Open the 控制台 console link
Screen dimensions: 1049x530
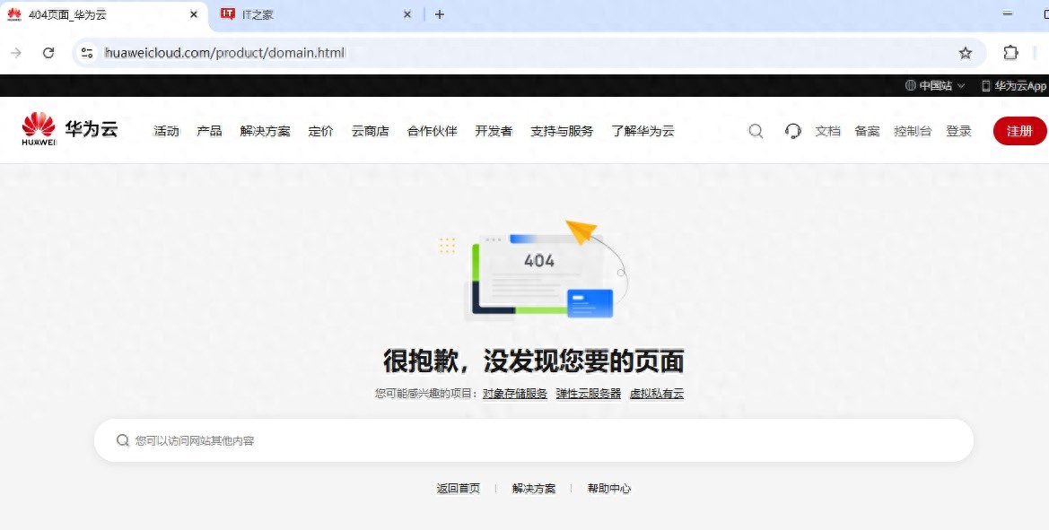tap(912, 131)
